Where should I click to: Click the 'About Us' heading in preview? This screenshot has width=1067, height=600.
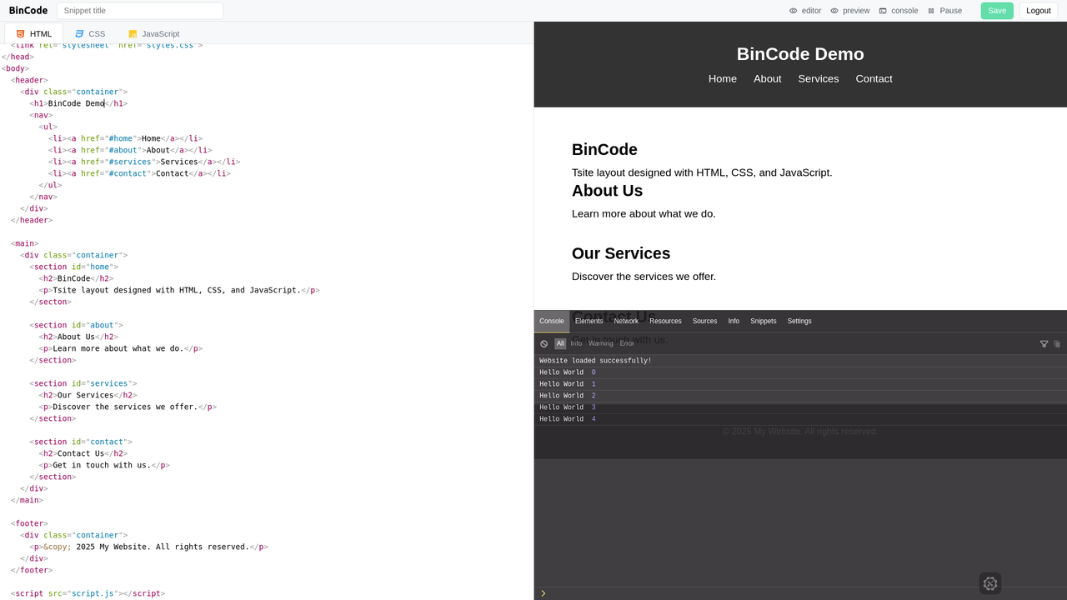tap(607, 191)
